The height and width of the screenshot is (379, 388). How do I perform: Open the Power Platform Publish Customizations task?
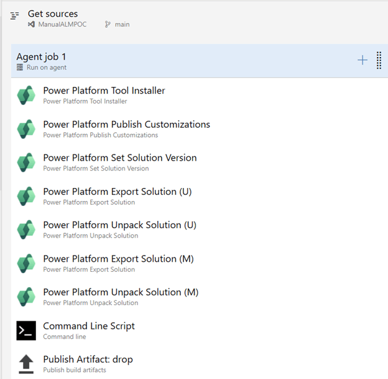click(126, 124)
